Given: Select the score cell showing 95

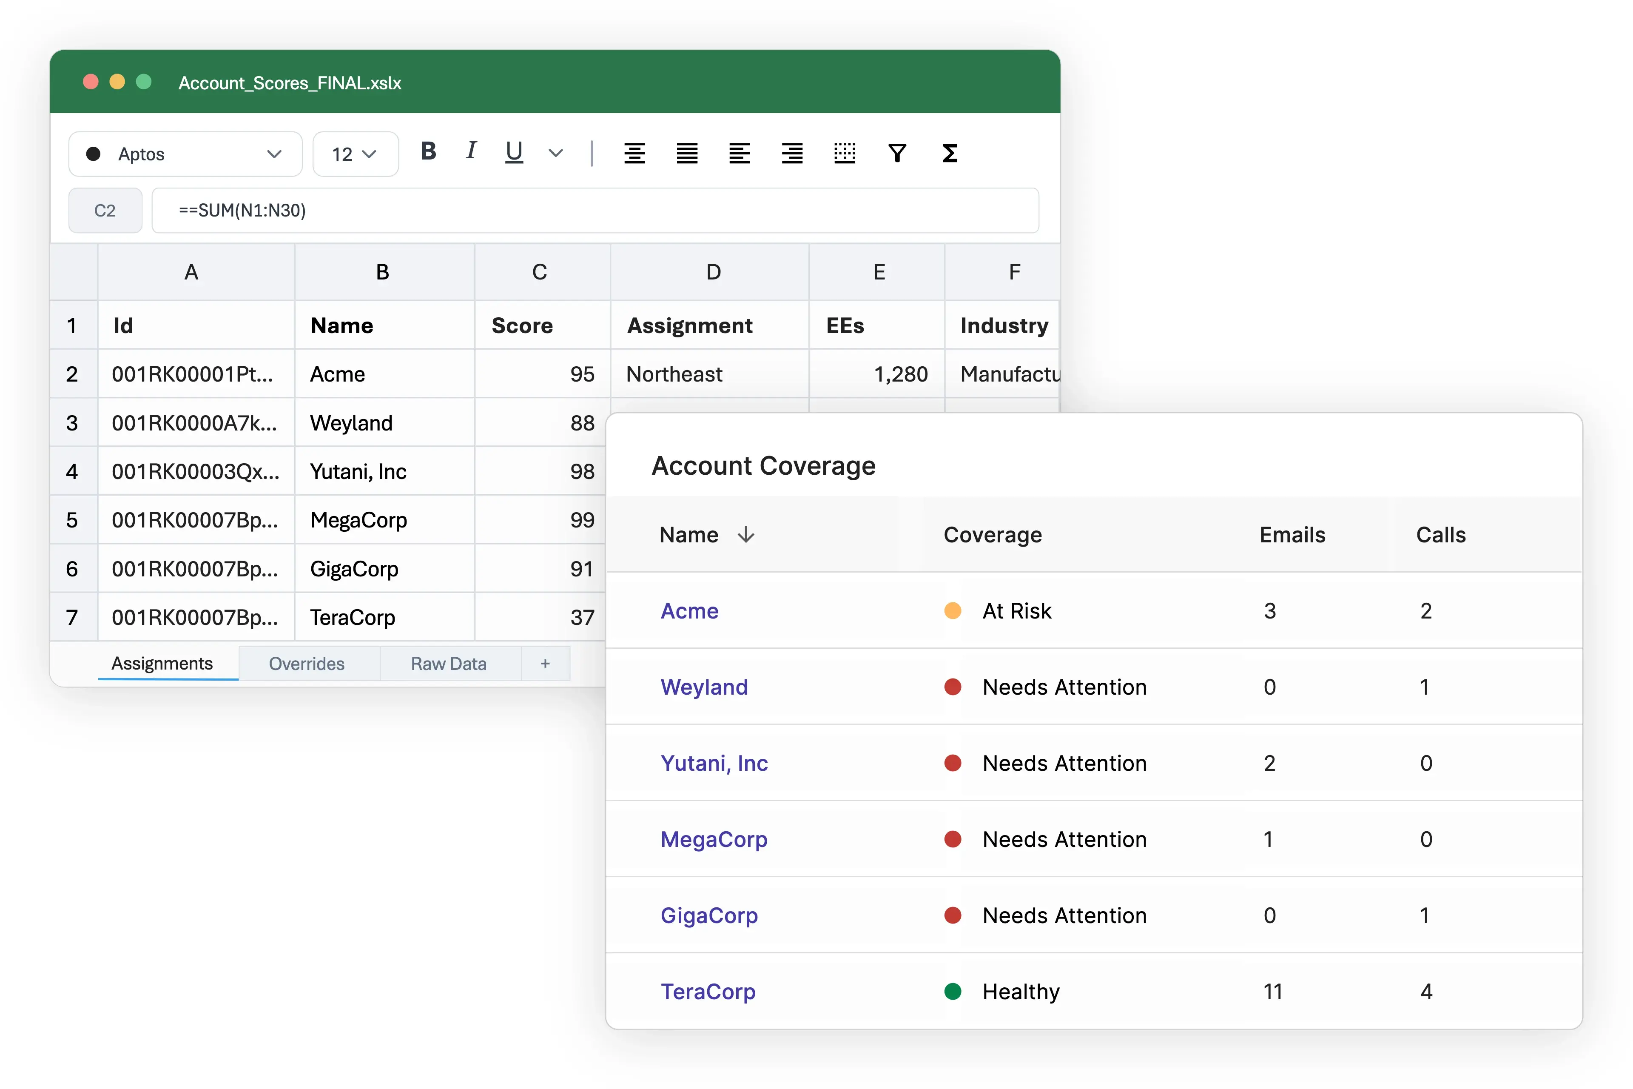Looking at the screenshot, I should click(542, 373).
